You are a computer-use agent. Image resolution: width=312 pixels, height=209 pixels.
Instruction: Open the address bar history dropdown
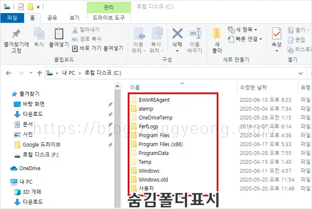coord(301,73)
